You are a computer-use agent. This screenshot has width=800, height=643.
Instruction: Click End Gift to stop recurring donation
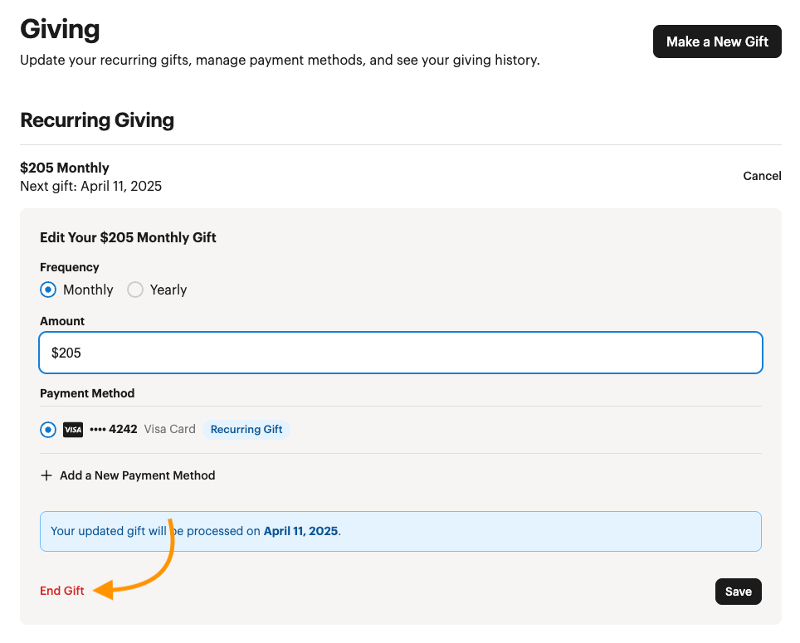61,590
